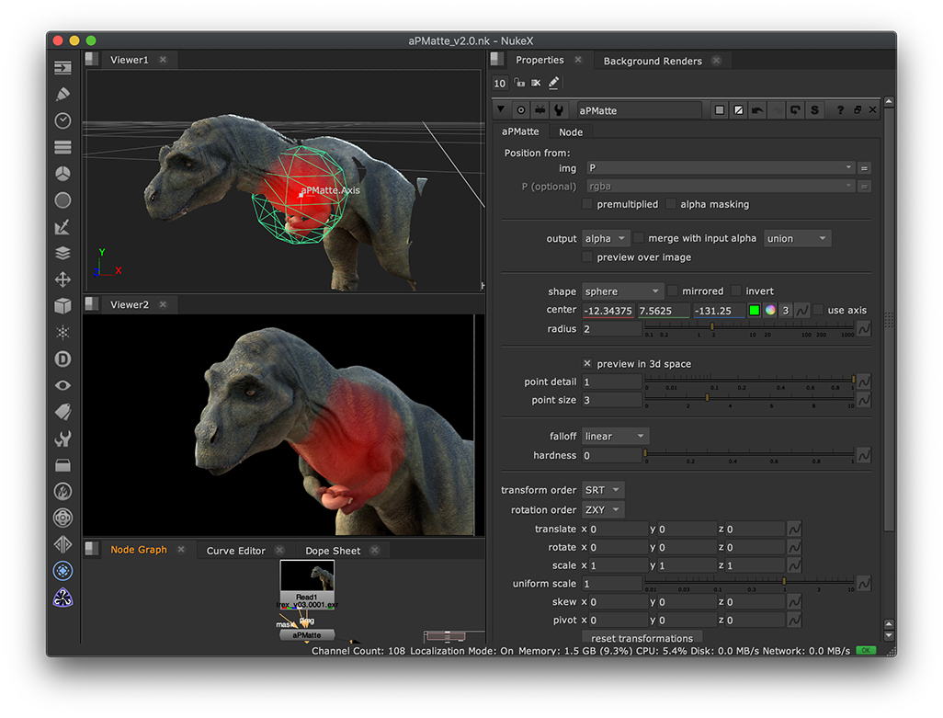Open the Merge nodes layers icon
This screenshot has width=943, height=718.
(62, 253)
